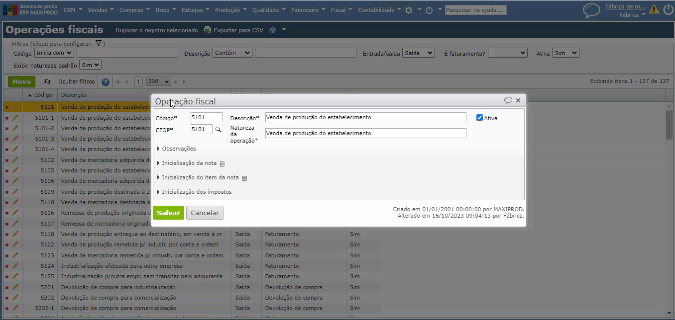The image size is (675, 320).
Task: Click the note icon beside Inicialização do item da nota
Action: coord(244,178)
